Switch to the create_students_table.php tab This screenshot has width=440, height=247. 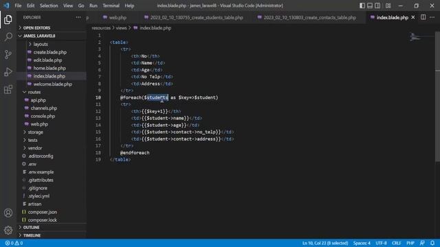coord(193,17)
